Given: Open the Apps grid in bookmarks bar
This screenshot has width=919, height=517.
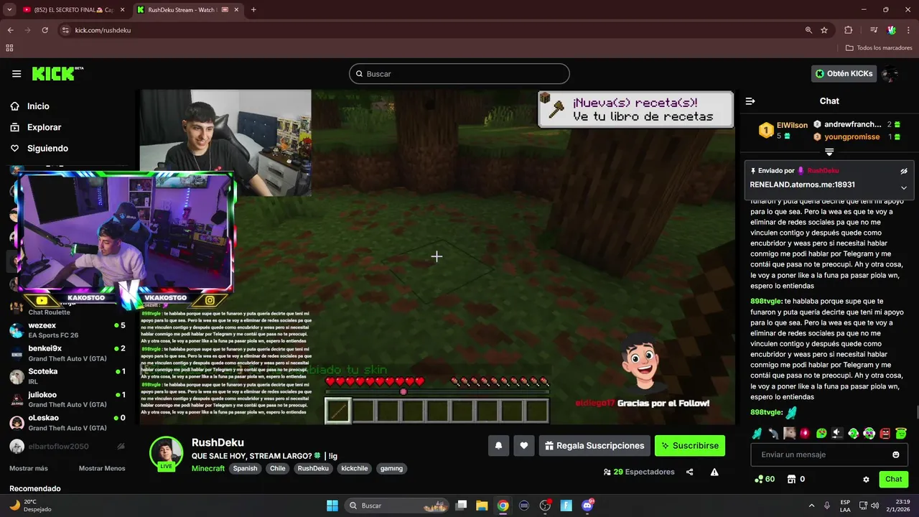Looking at the screenshot, I should [x=9, y=48].
